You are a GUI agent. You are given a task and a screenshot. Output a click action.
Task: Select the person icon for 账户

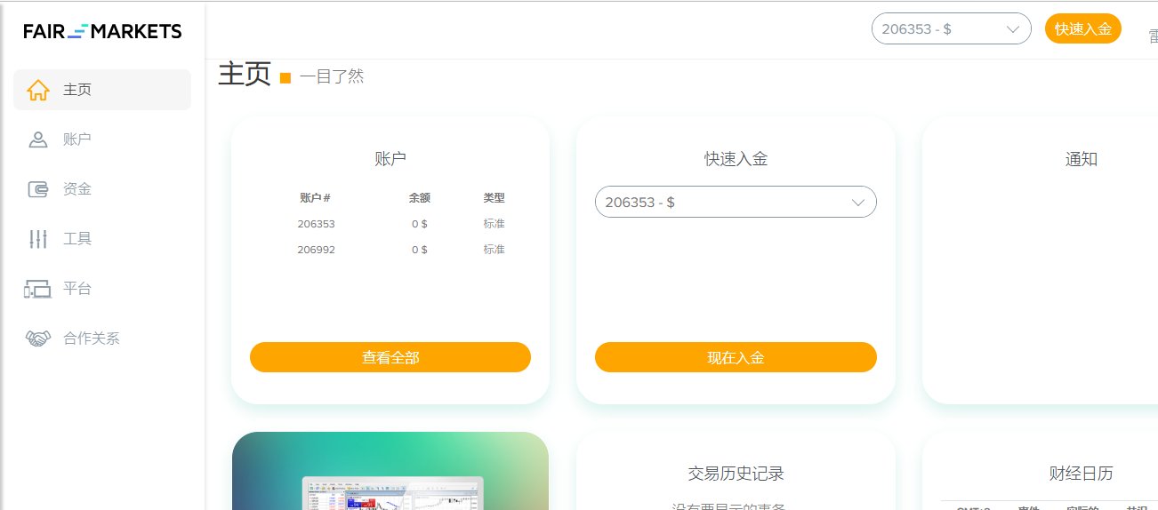point(37,139)
